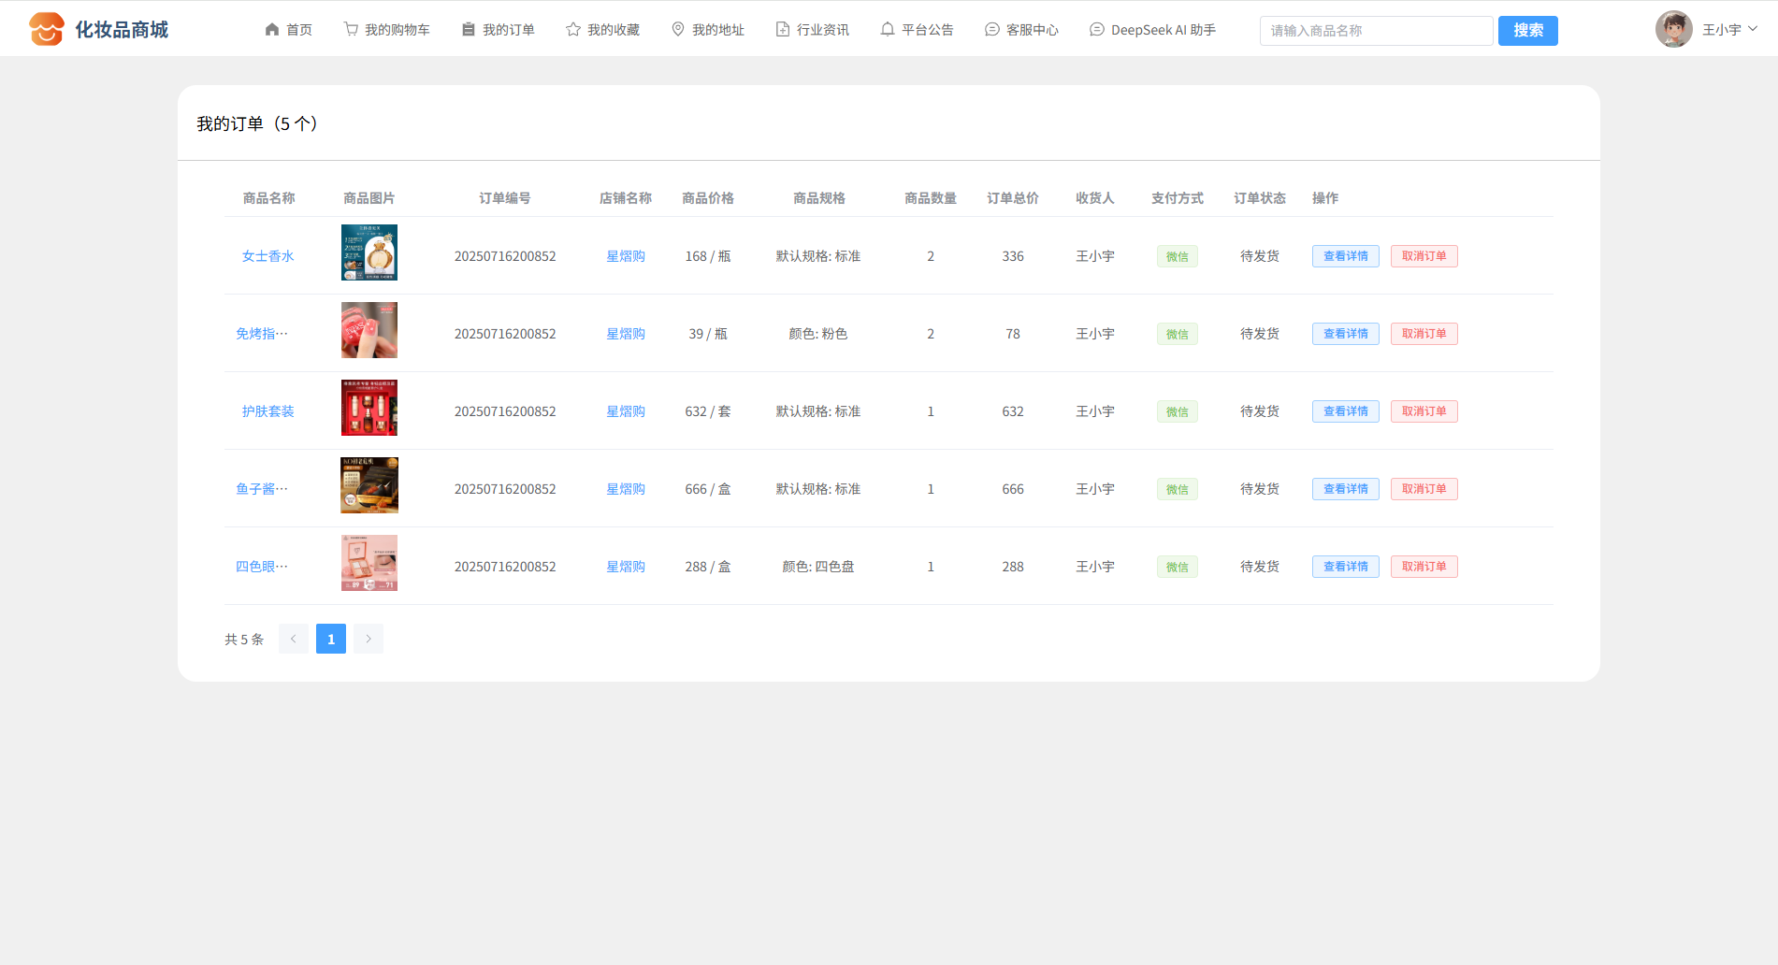Click the customer service chat icon
The width and height of the screenshot is (1778, 965).
(x=992, y=30)
